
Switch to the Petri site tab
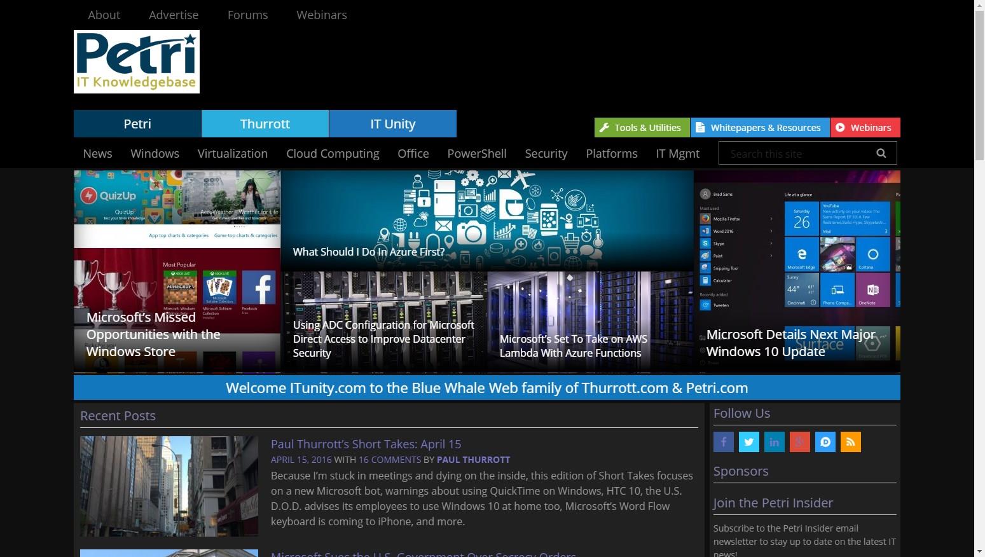point(137,124)
